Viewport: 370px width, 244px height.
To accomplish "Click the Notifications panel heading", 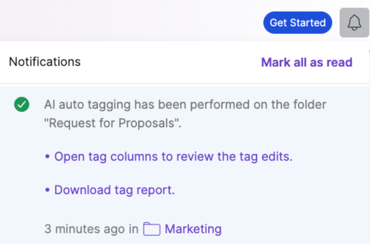I will [x=45, y=62].
